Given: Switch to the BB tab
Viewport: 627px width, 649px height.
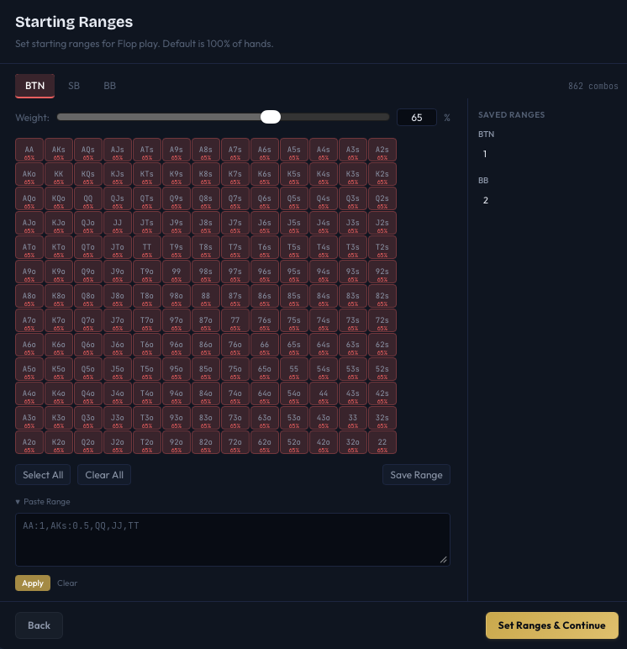Looking at the screenshot, I should [x=110, y=86].
